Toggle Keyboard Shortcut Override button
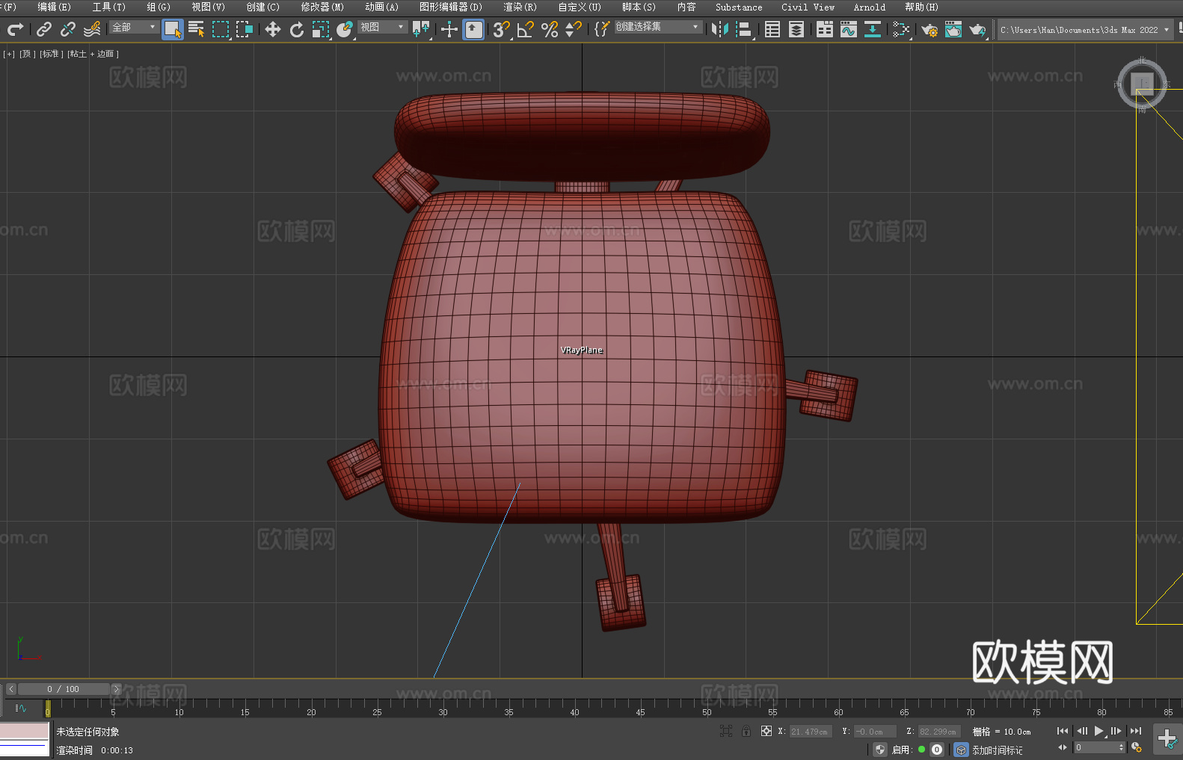The image size is (1183, 760). coord(473,29)
